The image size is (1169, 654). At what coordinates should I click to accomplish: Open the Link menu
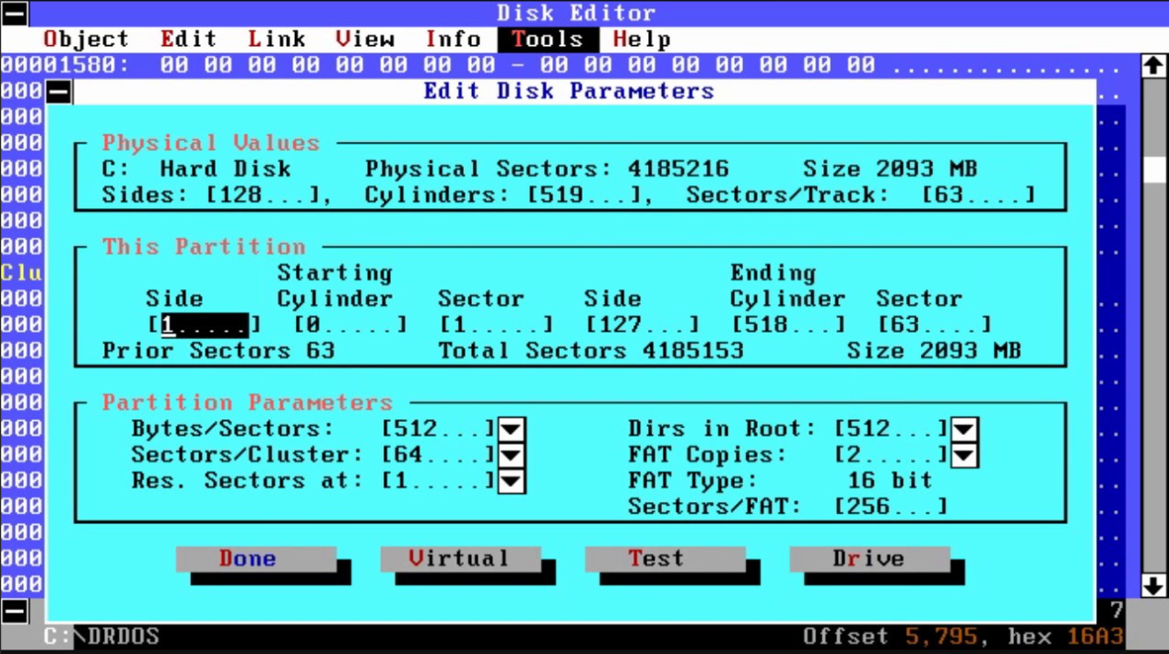pyautogui.click(x=277, y=40)
